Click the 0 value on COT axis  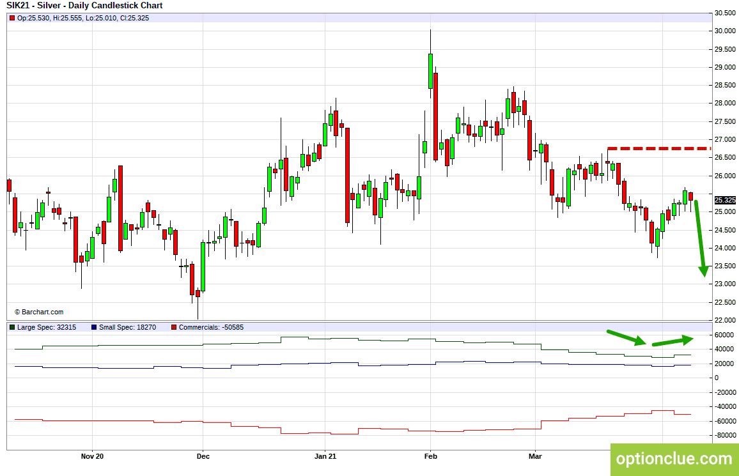coord(717,378)
